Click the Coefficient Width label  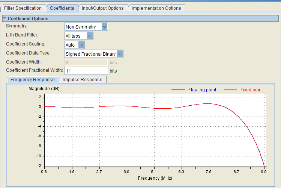[x=24, y=62]
